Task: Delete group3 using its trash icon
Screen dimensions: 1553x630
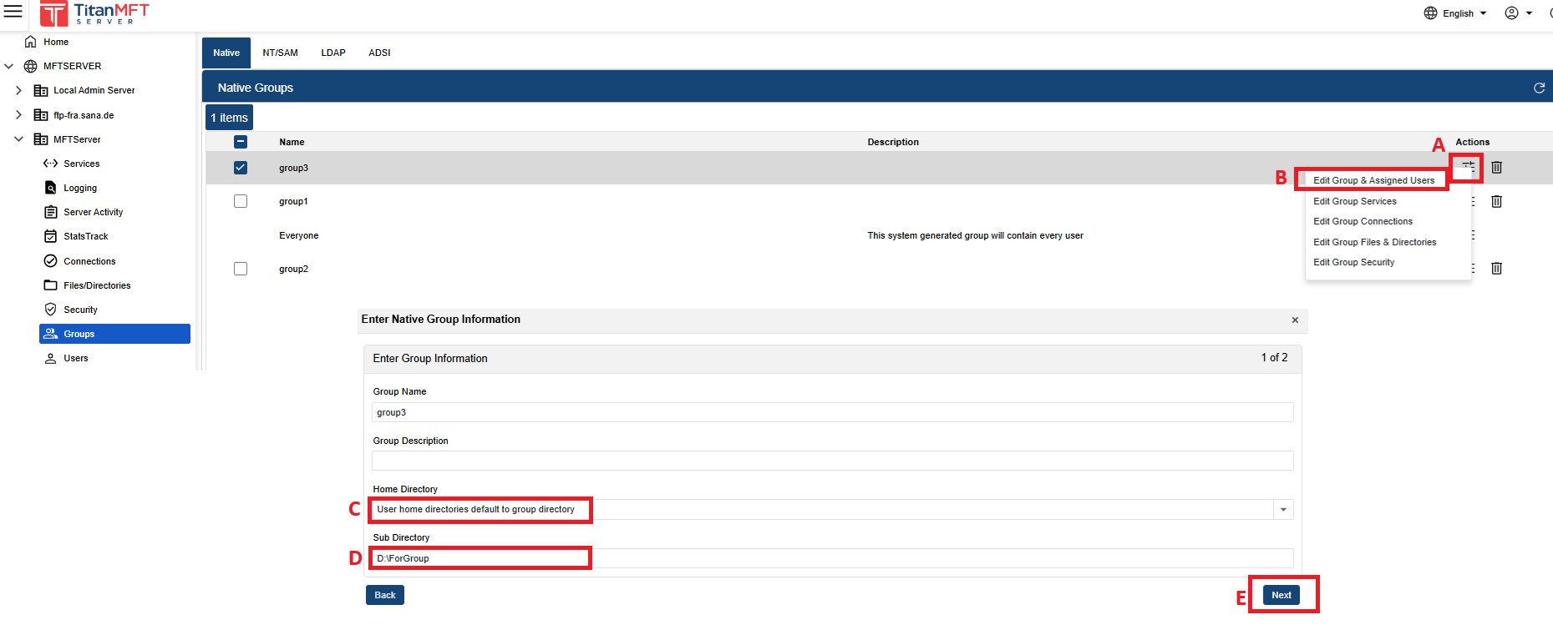Action: point(1496,168)
